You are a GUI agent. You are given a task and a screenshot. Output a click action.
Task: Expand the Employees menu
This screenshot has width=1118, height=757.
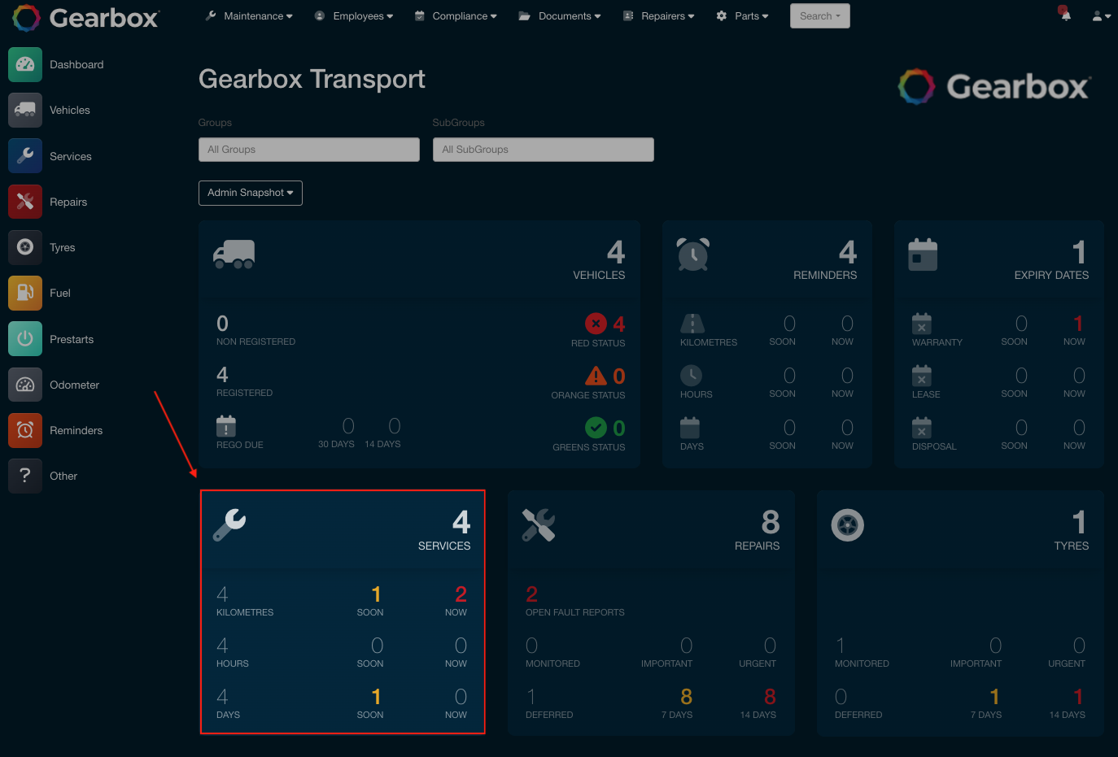pos(354,16)
